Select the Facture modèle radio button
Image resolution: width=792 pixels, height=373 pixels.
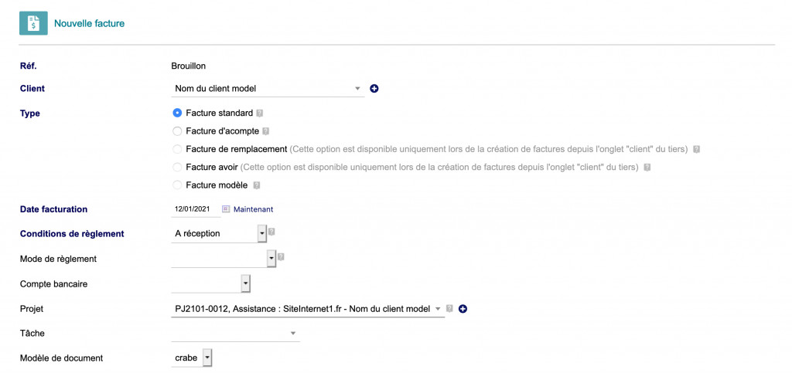pos(178,185)
